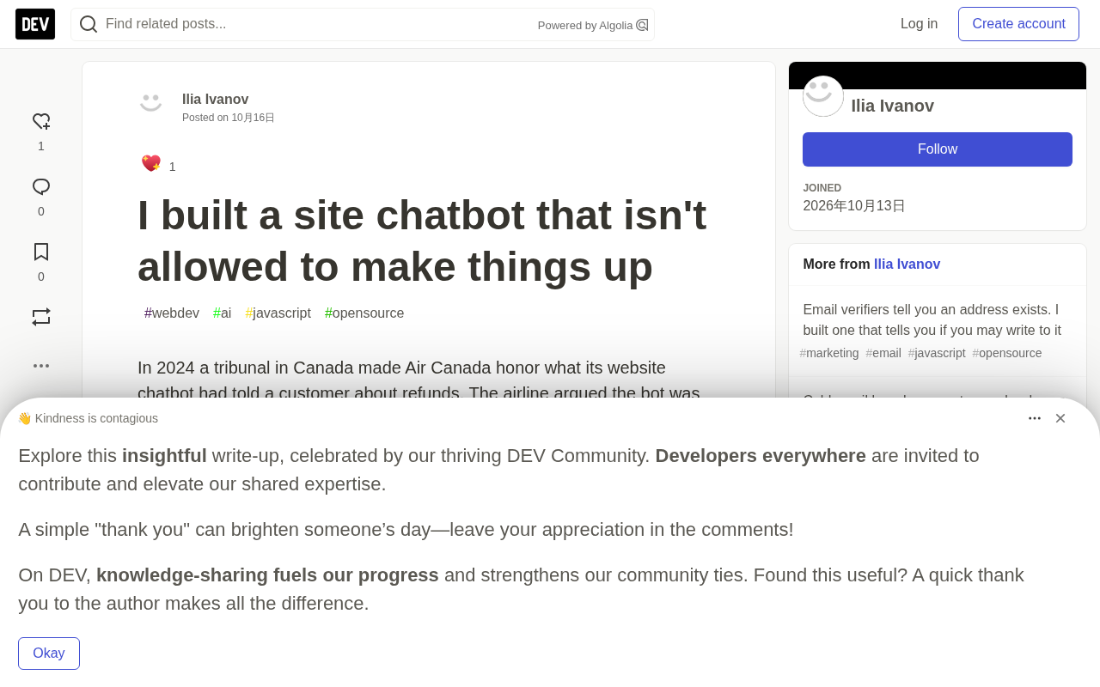Add a heart reaction to the post
The width and height of the screenshot is (1100, 687).
41,122
